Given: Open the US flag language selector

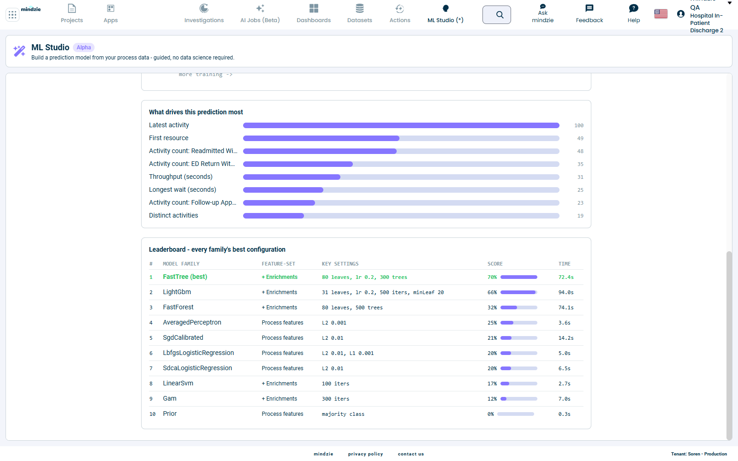Looking at the screenshot, I should 661,14.
